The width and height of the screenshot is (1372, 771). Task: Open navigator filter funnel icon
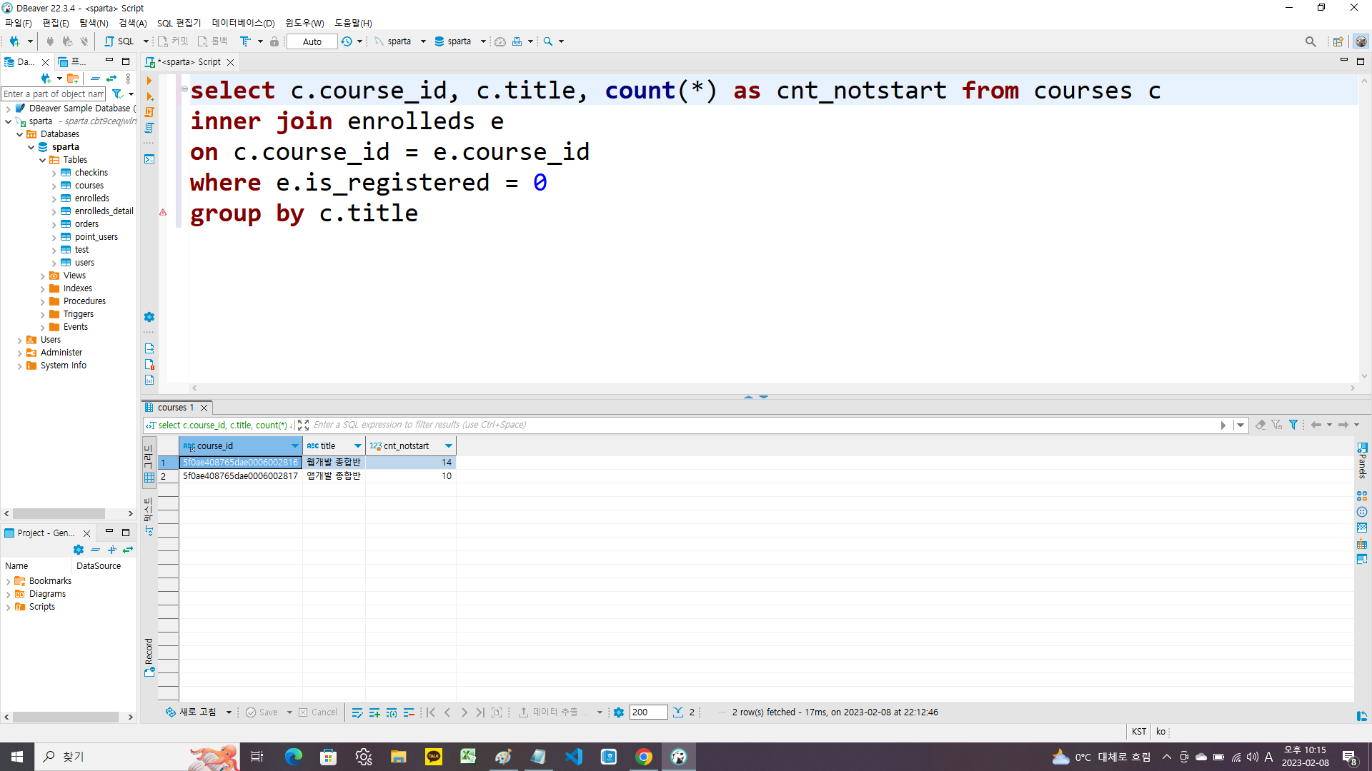[x=117, y=94]
